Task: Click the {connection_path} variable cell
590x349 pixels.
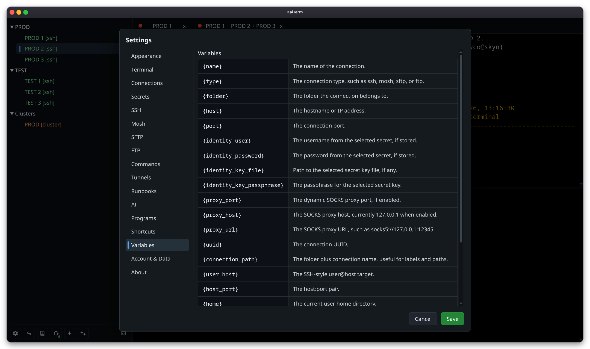Action: pyautogui.click(x=243, y=259)
